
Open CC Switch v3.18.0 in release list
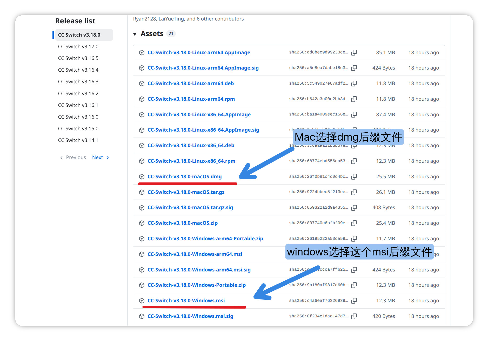click(x=84, y=35)
